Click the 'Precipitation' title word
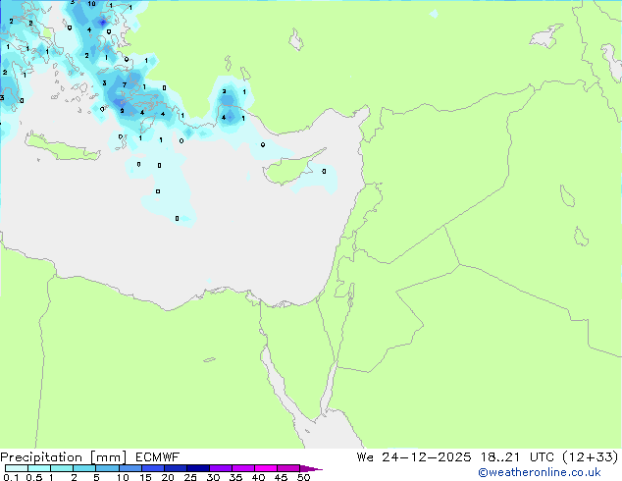This screenshot has height=481, width=622. pos(41,457)
